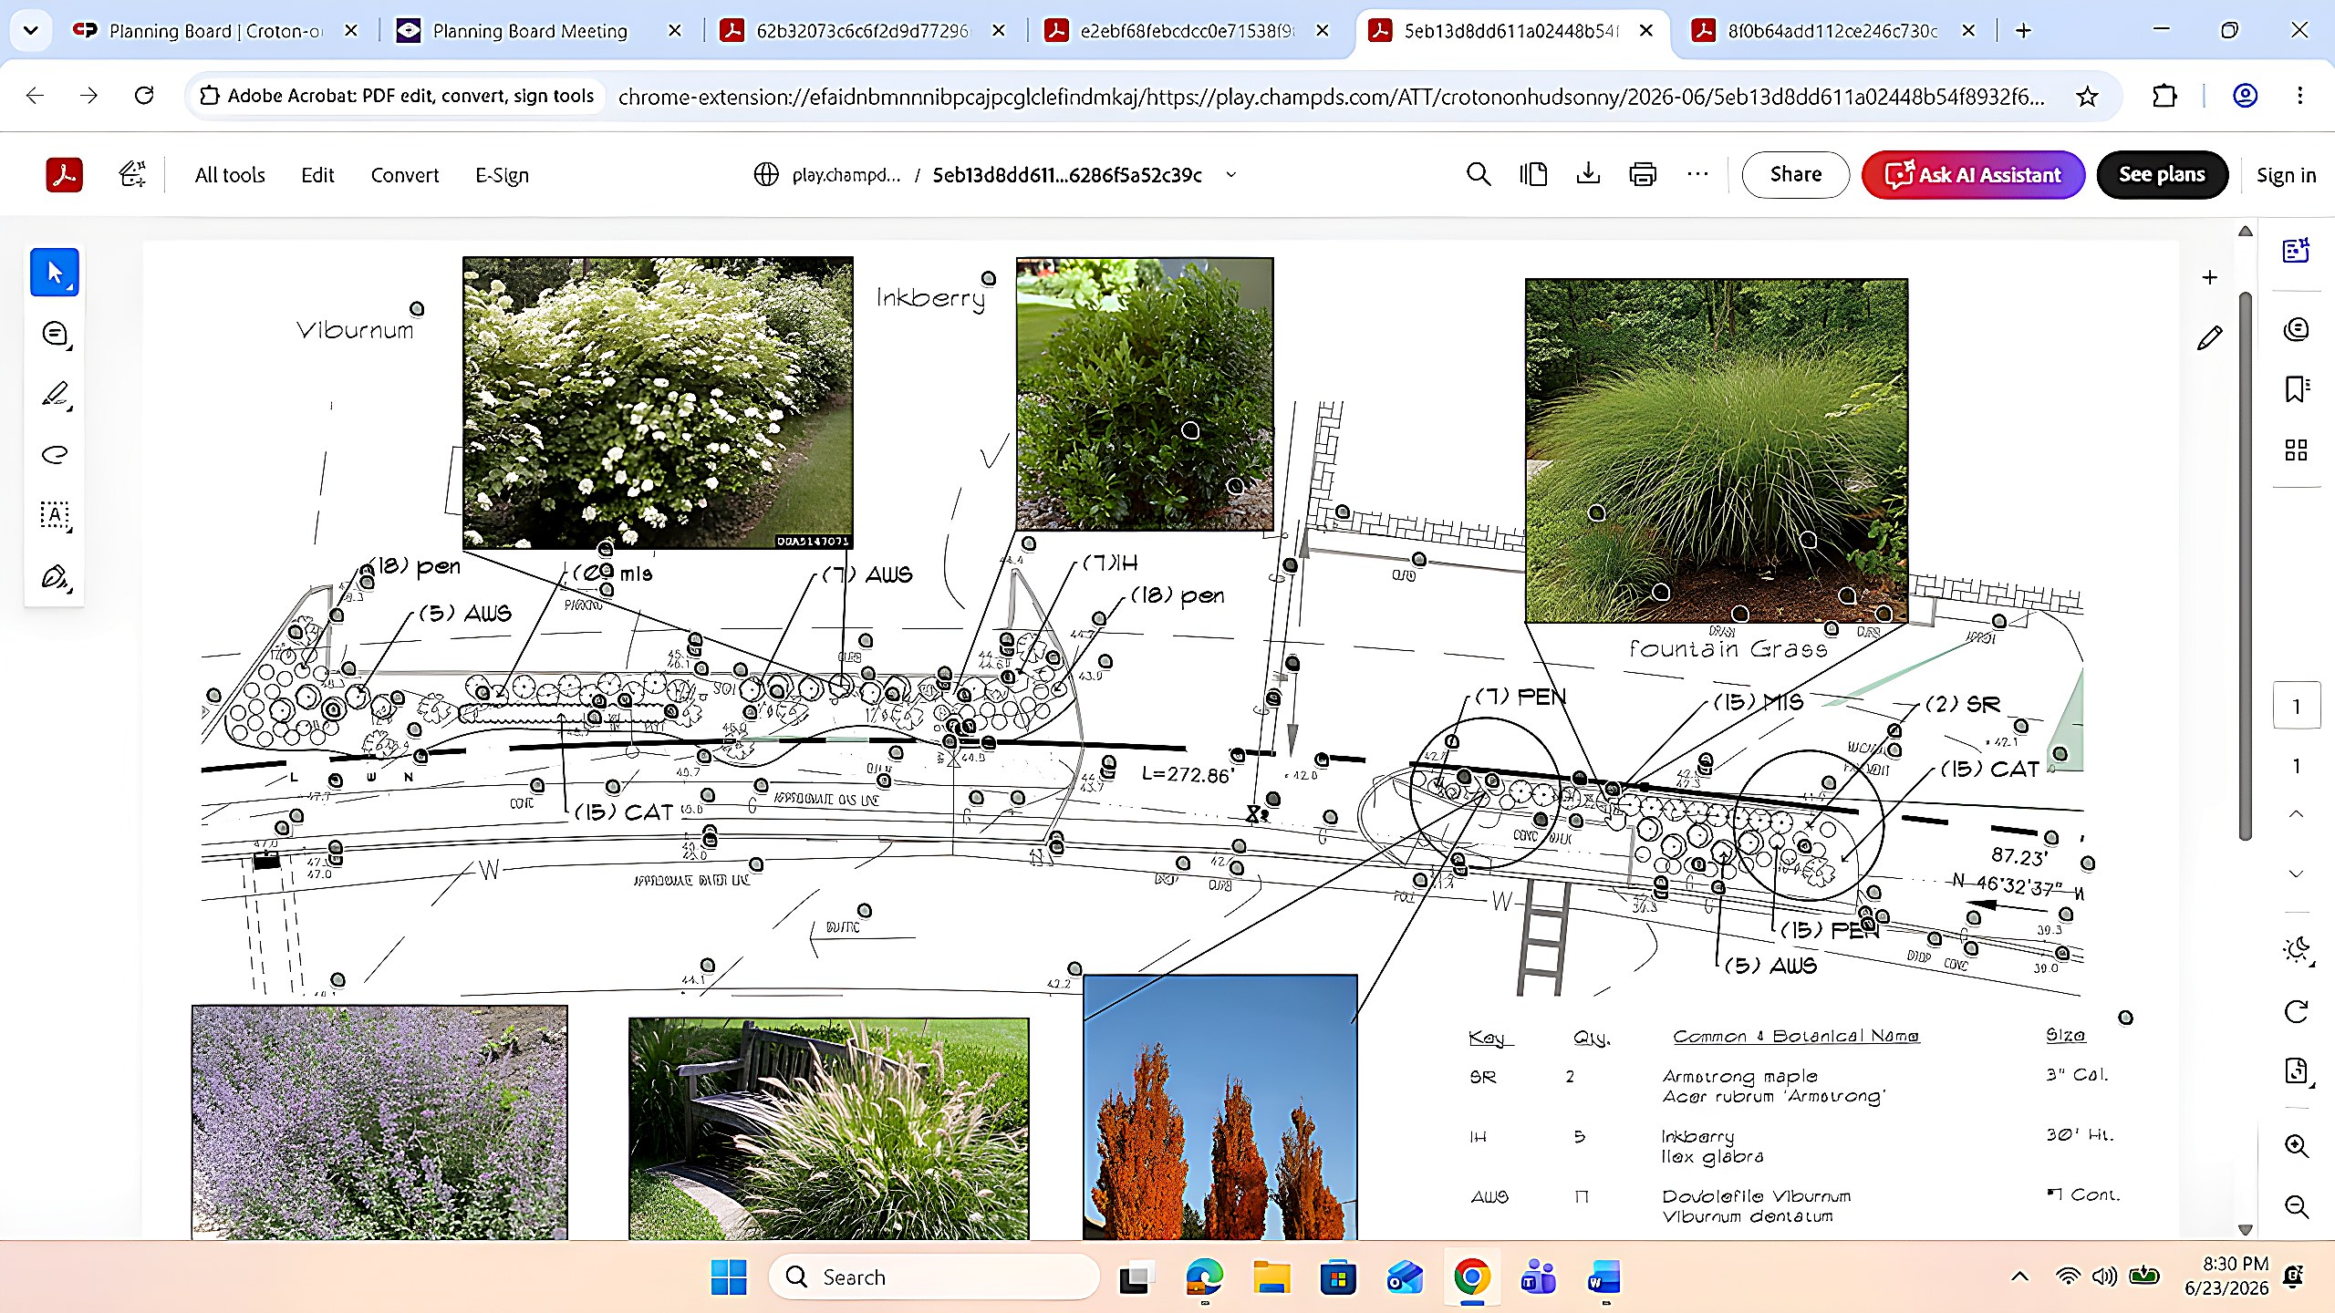Image resolution: width=2335 pixels, height=1313 pixels.
Task: Open the text select AI tool
Action: pos(55,515)
